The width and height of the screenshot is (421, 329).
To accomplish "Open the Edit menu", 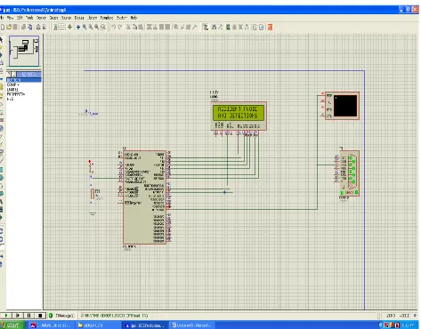I will click(x=20, y=18).
